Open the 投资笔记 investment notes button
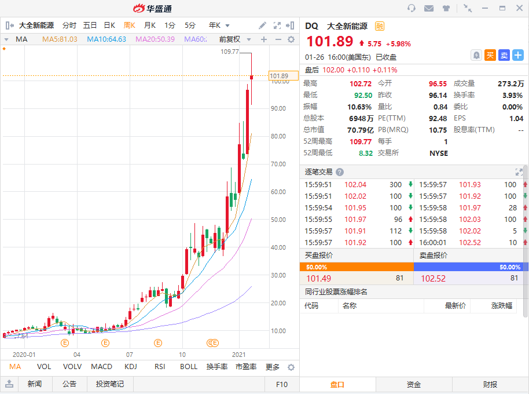529x394 pixels. tap(110, 384)
